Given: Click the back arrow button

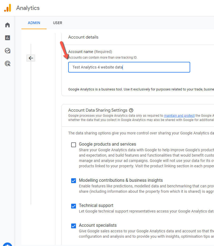Looking at the screenshot, I should pyautogui.click(x=31, y=58).
